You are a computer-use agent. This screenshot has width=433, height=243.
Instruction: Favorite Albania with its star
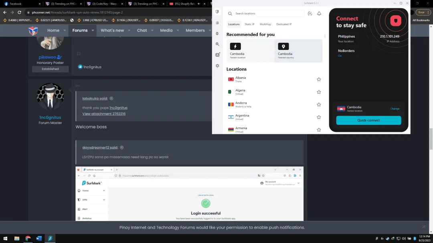pyautogui.click(x=319, y=79)
